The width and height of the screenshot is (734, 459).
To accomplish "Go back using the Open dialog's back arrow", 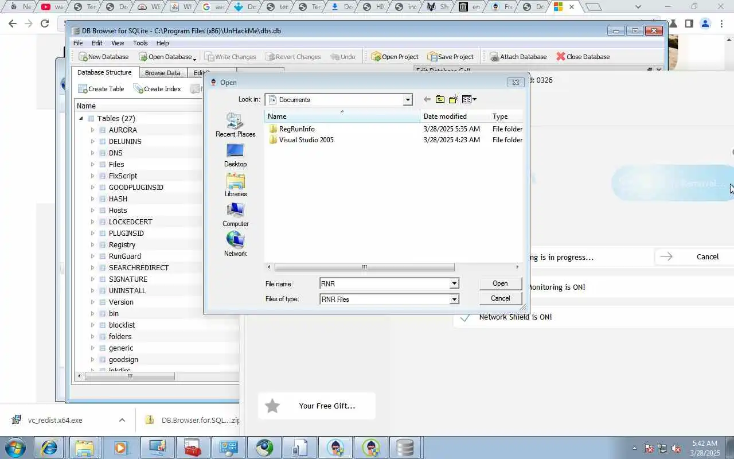I will [427, 99].
